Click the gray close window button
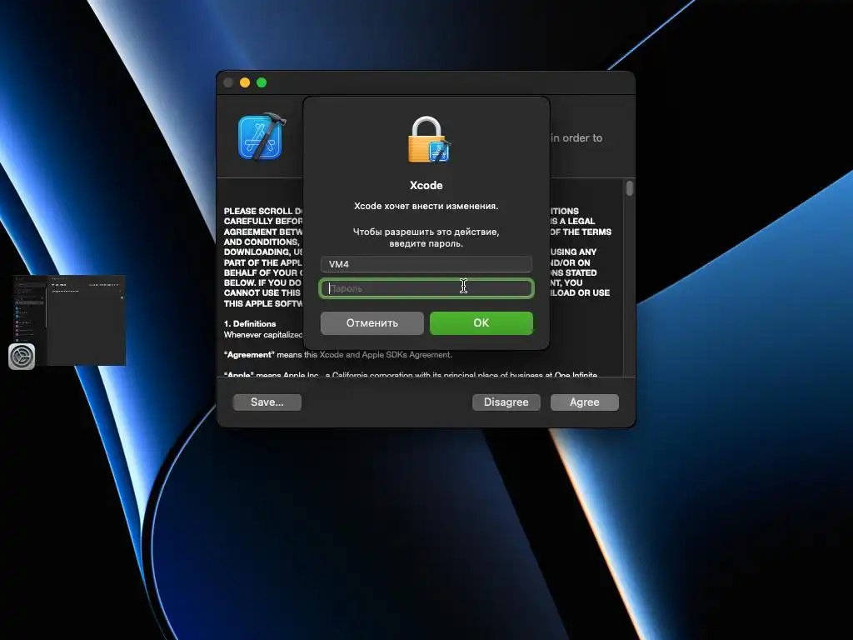853x640 pixels. tap(228, 82)
